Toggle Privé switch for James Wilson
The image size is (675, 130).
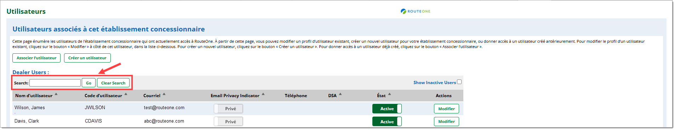[228, 108]
